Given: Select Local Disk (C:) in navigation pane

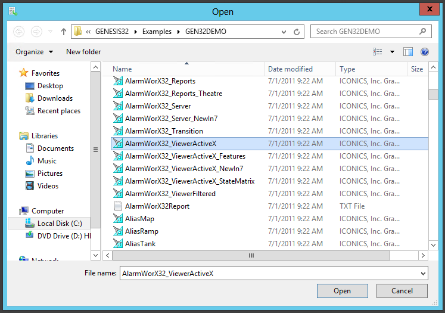Looking at the screenshot, I should [x=59, y=224].
